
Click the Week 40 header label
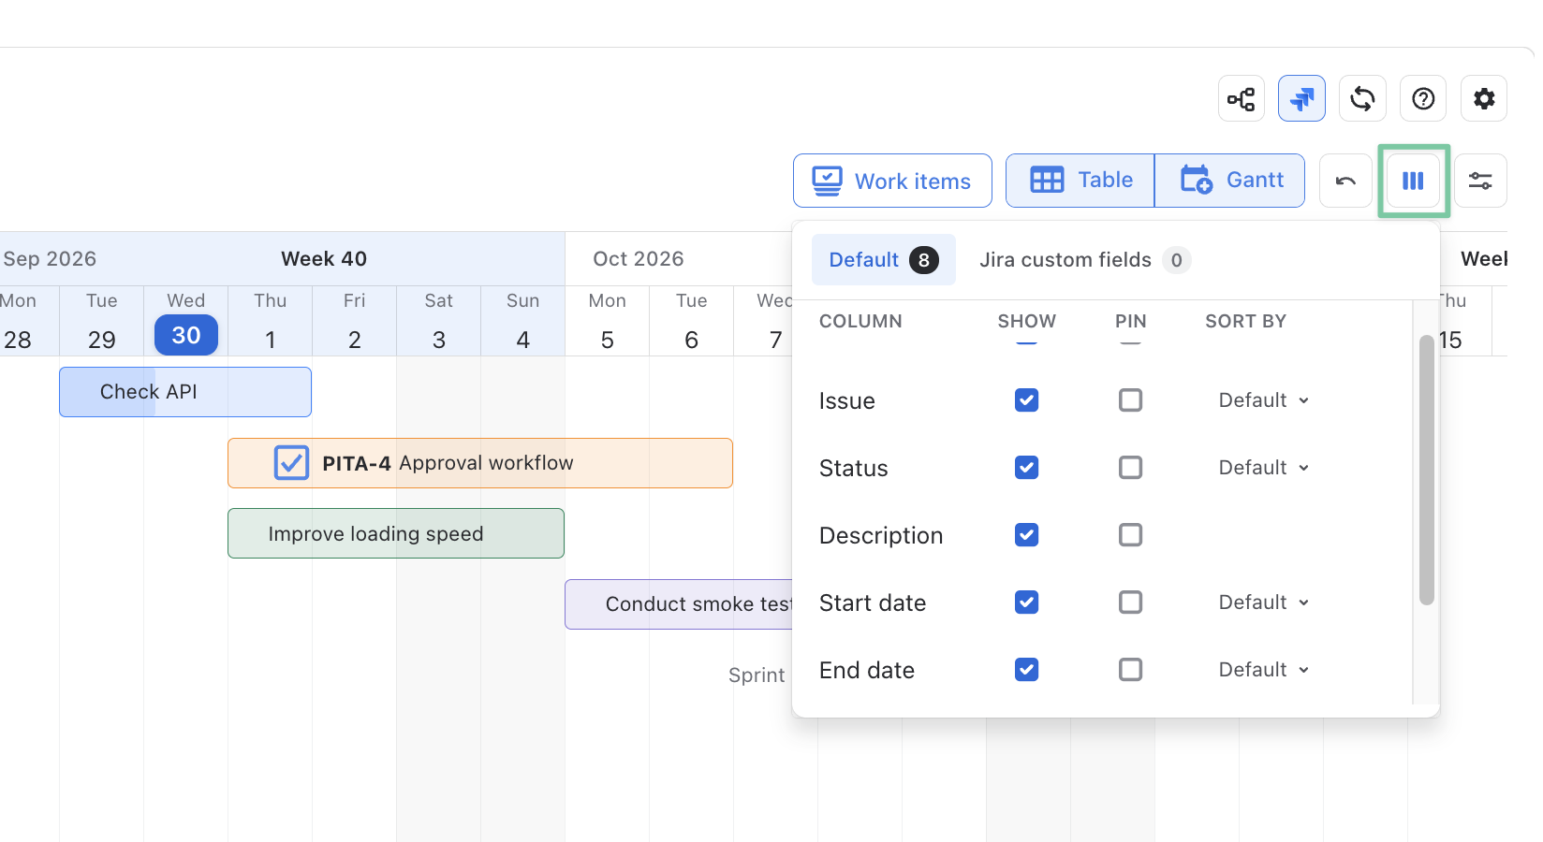(324, 259)
